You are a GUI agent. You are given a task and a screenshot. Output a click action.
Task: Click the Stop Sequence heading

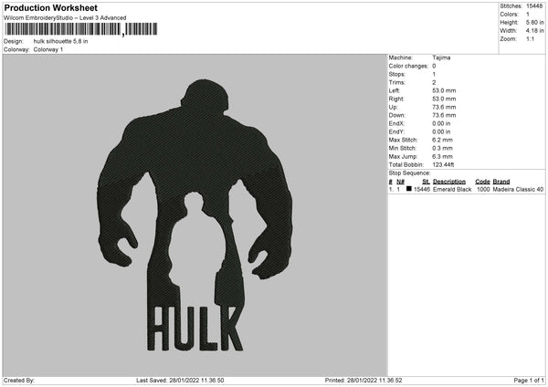click(409, 173)
